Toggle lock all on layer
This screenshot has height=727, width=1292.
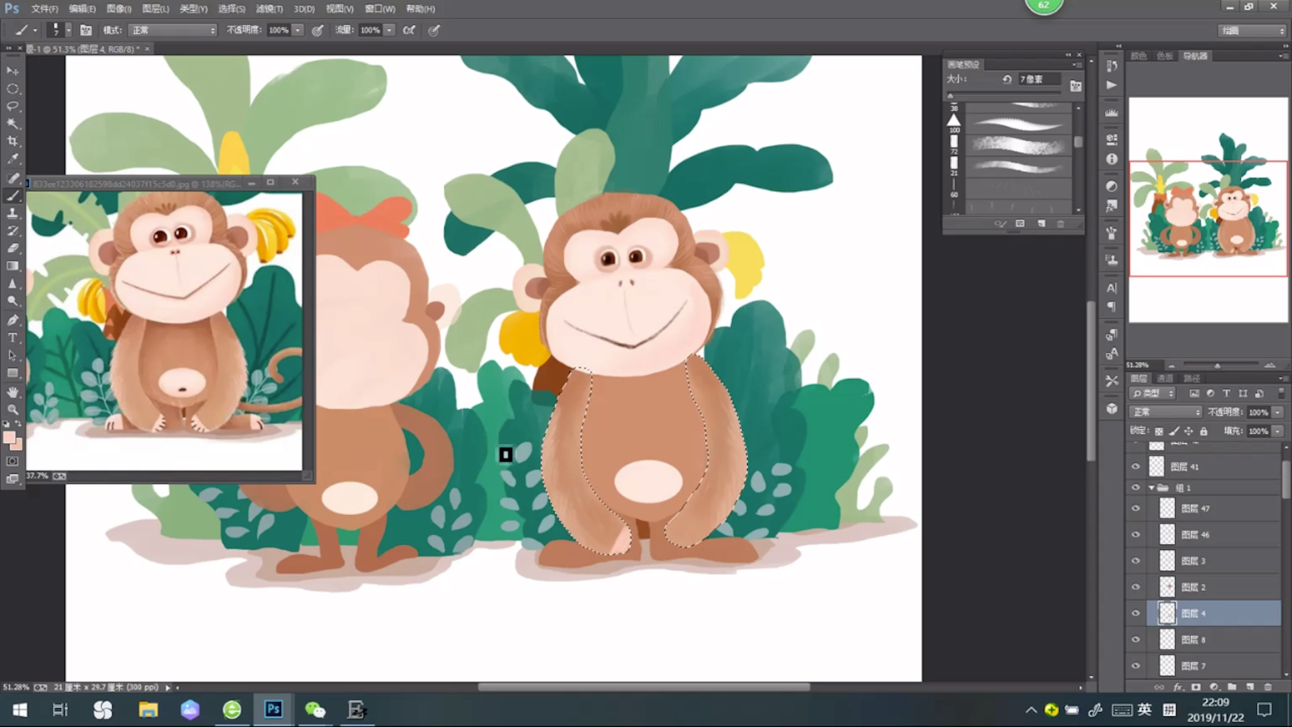pyautogui.click(x=1204, y=431)
